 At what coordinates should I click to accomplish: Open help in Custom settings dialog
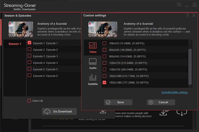pos(187,15)
